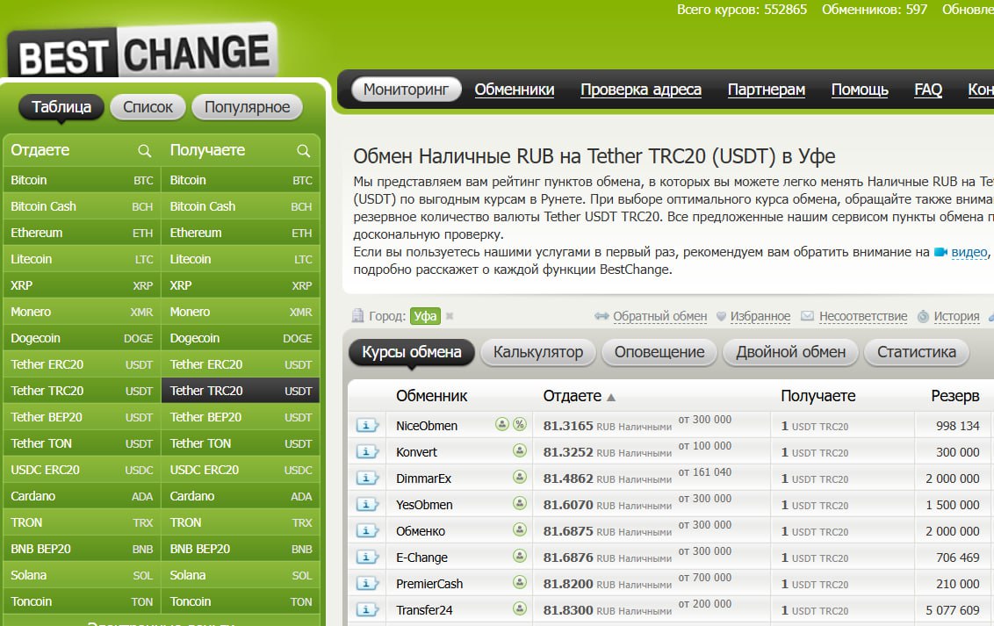Click reserve value 5 077 609
The width and height of the screenshot is (994, 626).
pos(952,610)
